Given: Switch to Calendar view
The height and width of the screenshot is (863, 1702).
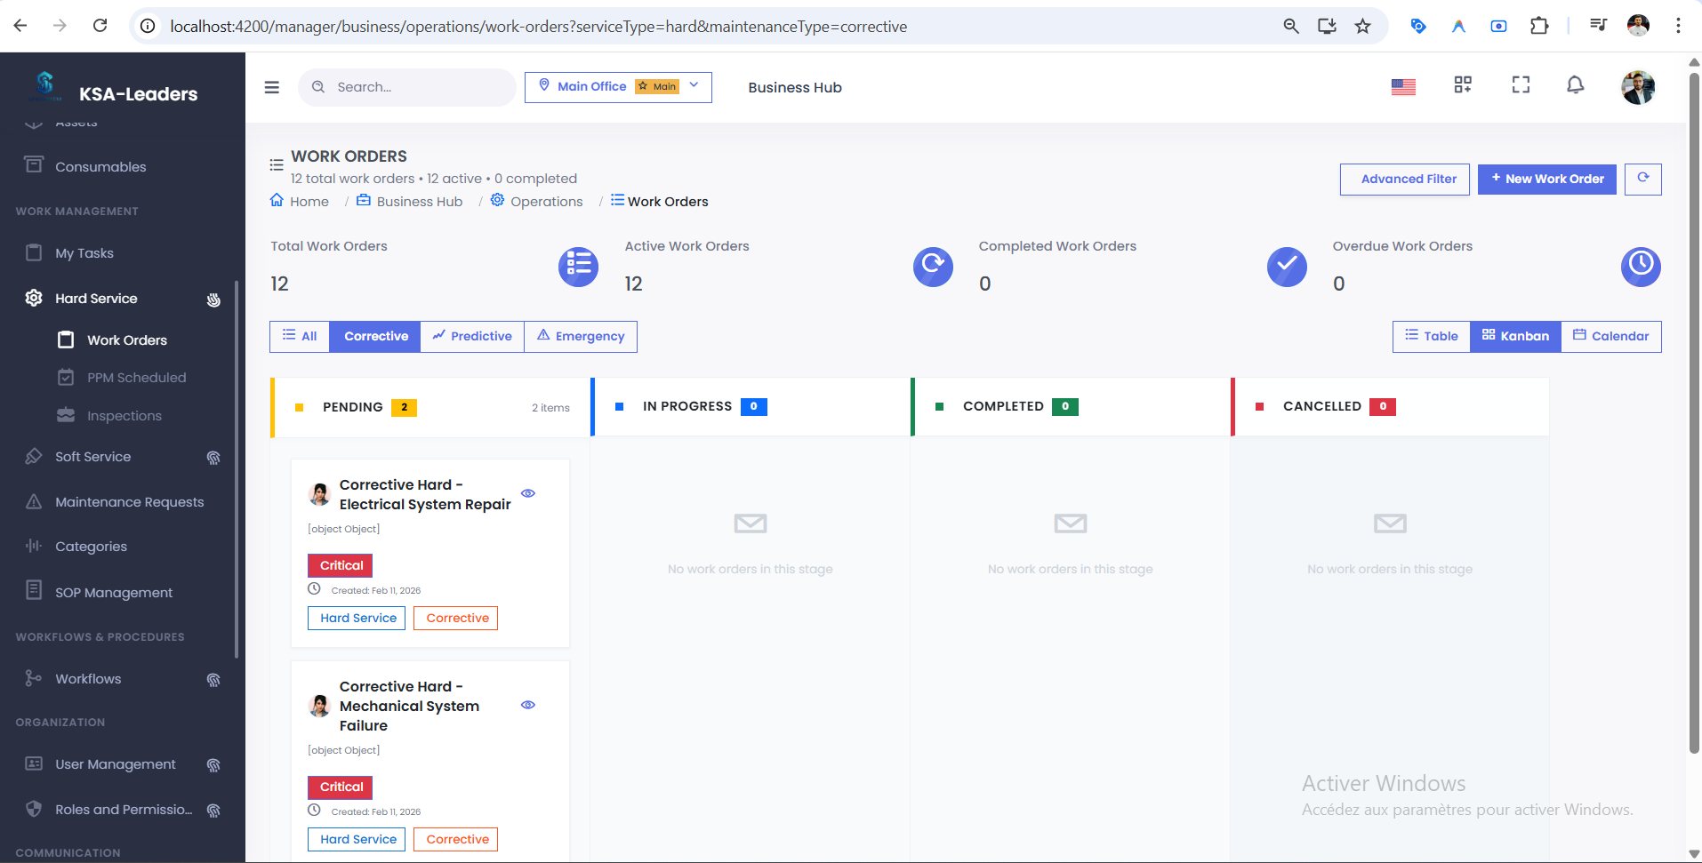Looking at the screenshot, I should pos(1611,336).
